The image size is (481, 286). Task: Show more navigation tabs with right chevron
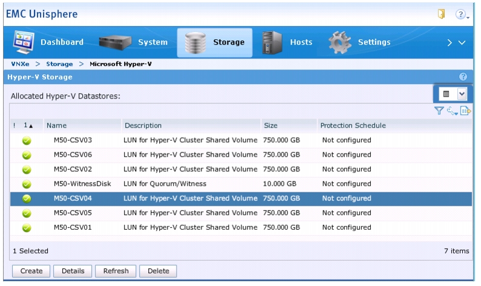(450, 42)
